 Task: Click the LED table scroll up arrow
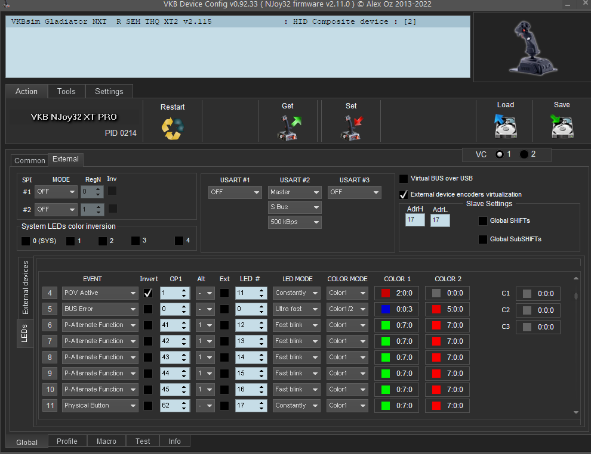[576, 278]
